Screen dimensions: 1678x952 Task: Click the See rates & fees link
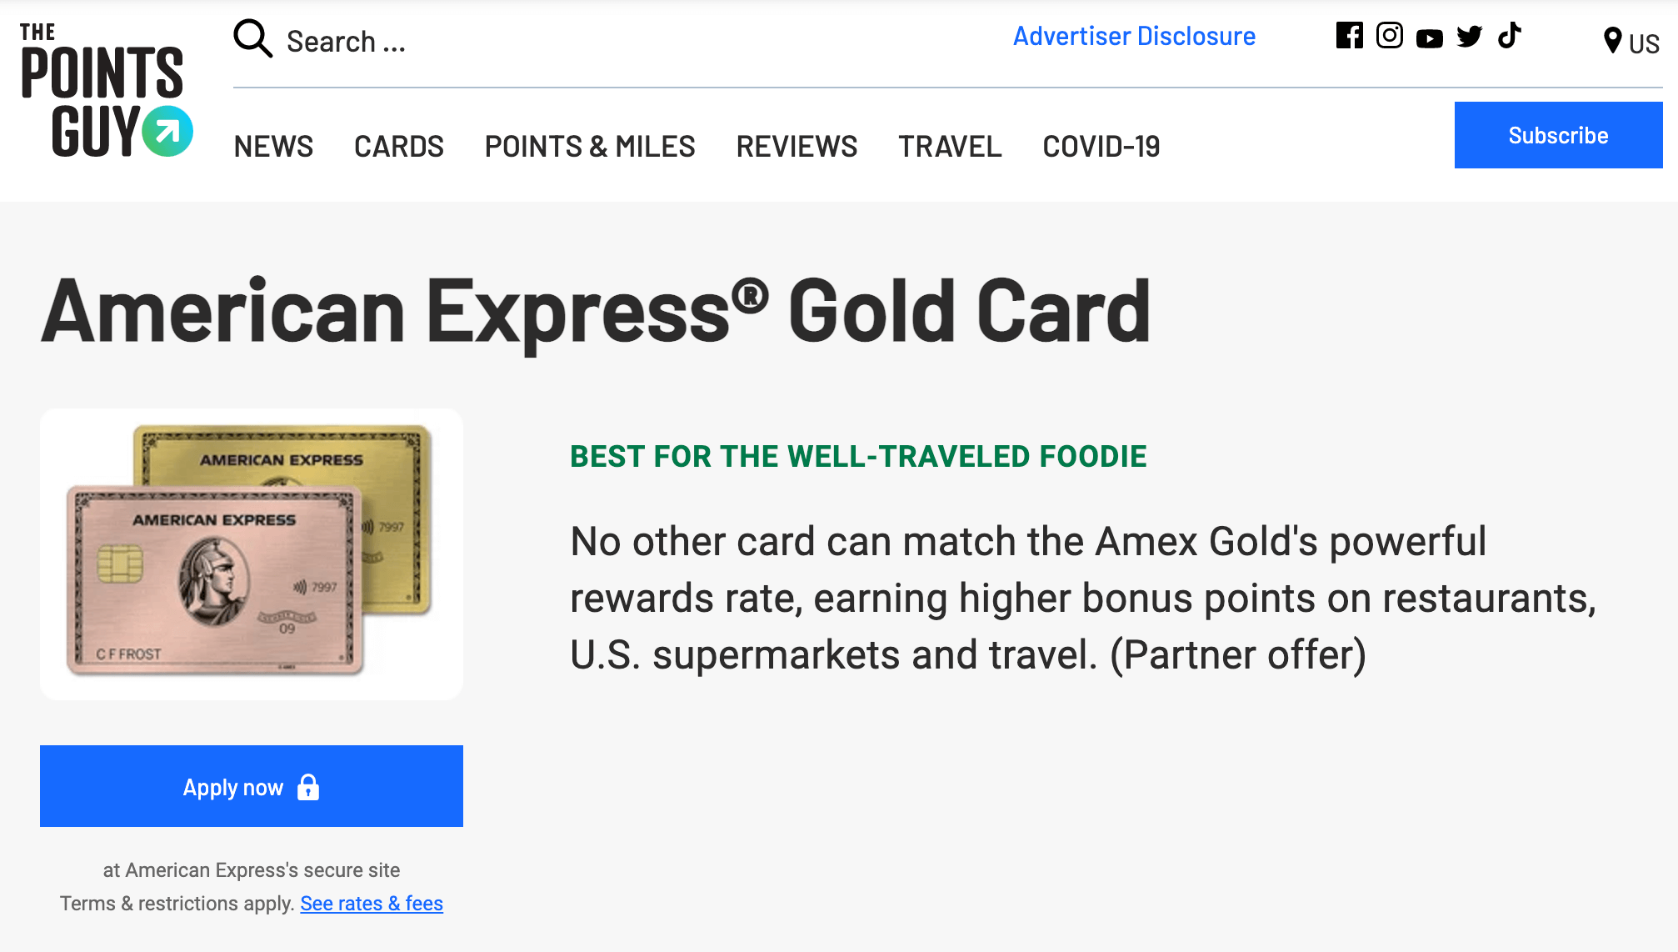click(372, 904)
